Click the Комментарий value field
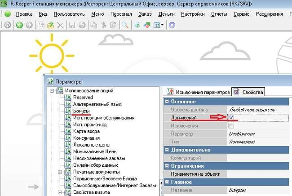The image size is (292, 196). [x=258, y=158]
